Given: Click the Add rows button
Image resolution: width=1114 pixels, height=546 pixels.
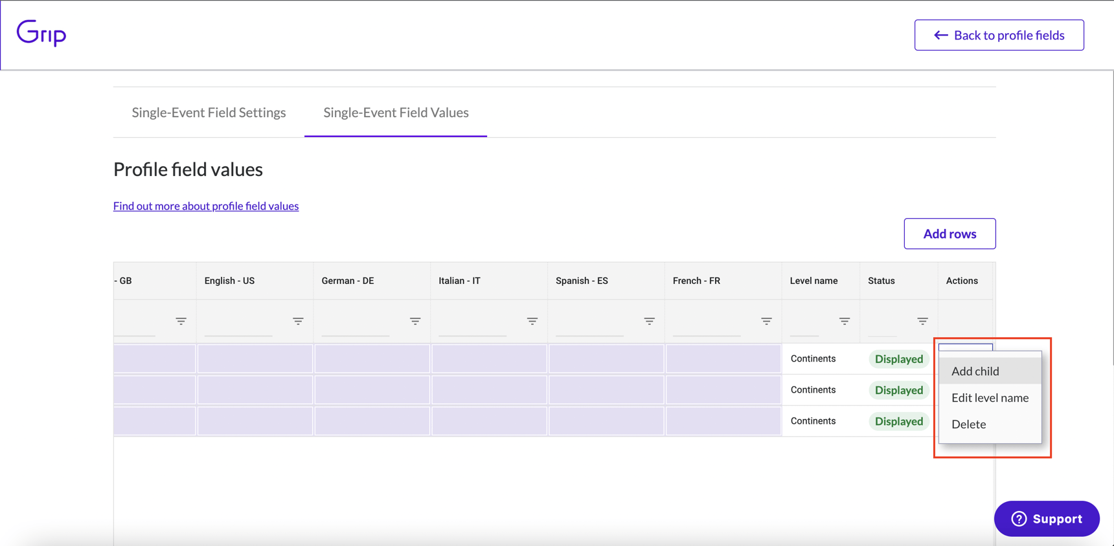Looking at the screenshot, I should [949, 234].
